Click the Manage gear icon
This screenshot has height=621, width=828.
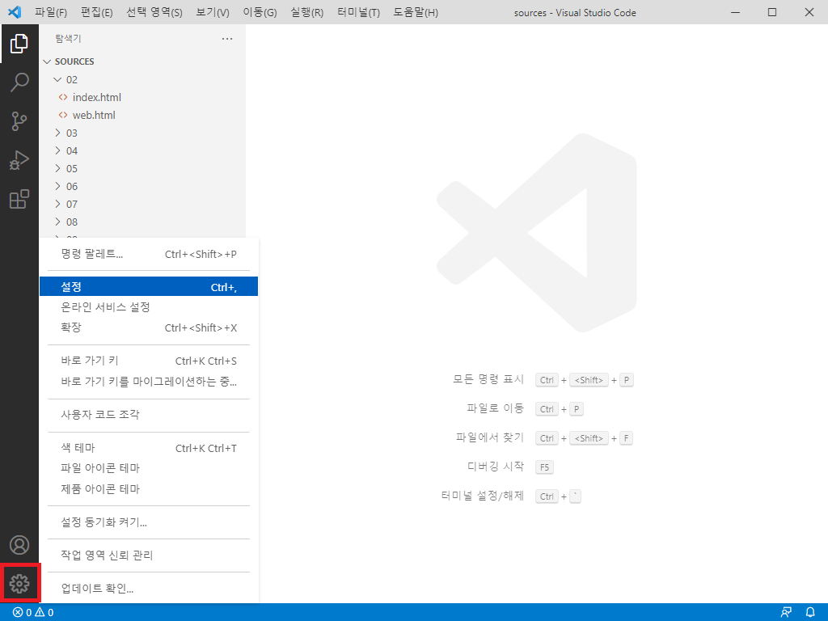pyautogui.click(x=19, y=584)
